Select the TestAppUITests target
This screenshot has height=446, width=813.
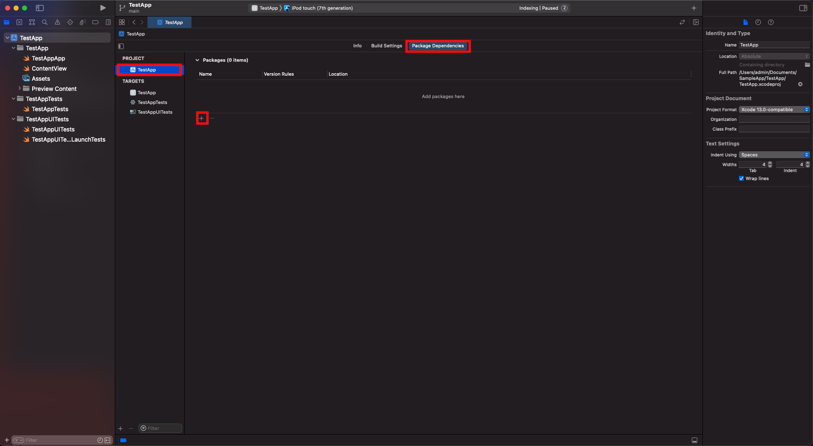[151, 112]
